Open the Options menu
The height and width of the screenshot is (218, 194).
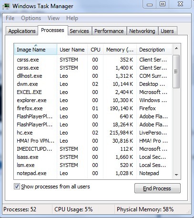31,18
